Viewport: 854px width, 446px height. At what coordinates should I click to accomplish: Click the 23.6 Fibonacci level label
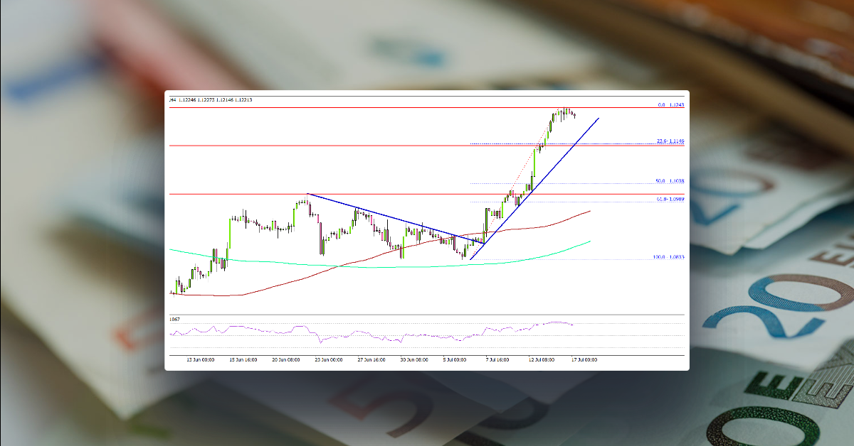click(670, 141)
